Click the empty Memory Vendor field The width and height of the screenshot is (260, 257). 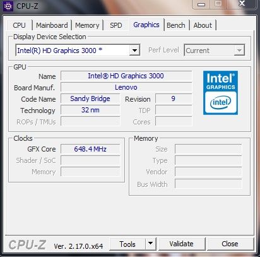click(x=208, y=172)
